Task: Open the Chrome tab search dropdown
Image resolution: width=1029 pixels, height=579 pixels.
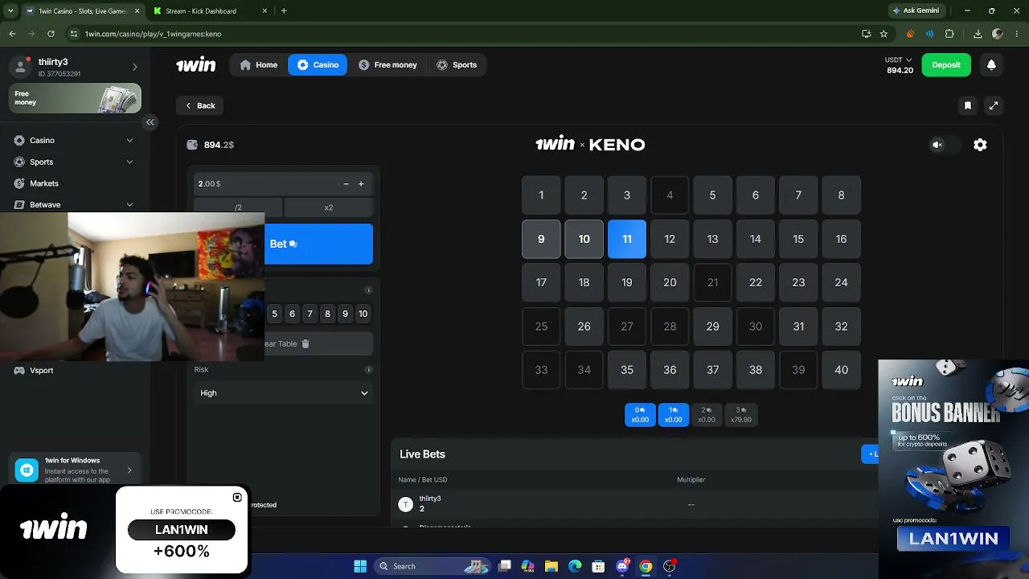Action: [x=11, y=11]
